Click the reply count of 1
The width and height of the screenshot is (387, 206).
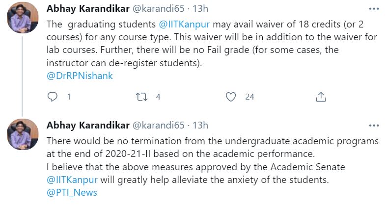tap(68, 97)
